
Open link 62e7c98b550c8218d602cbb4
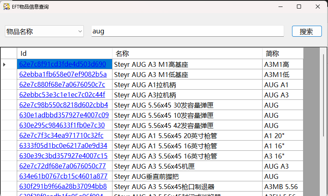pyautogui.click(x=63, y=105)
